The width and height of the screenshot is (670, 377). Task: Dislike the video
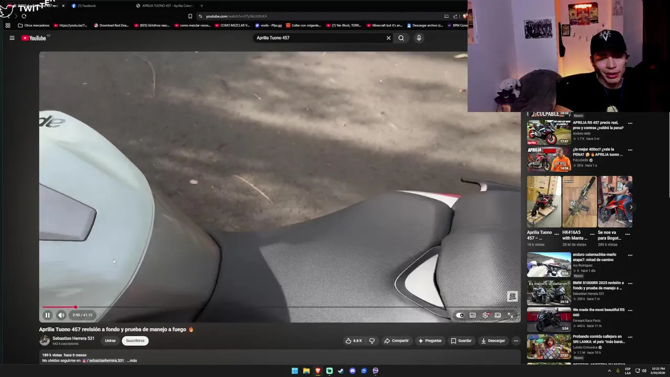(x=372, y=341)
